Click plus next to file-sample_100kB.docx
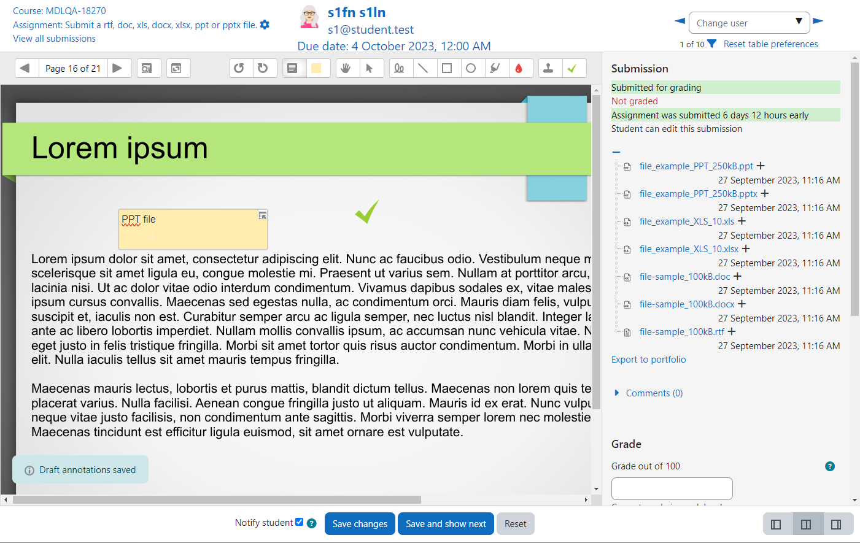The width and height of the screenshot is (860, 543). tap(742, 304)
